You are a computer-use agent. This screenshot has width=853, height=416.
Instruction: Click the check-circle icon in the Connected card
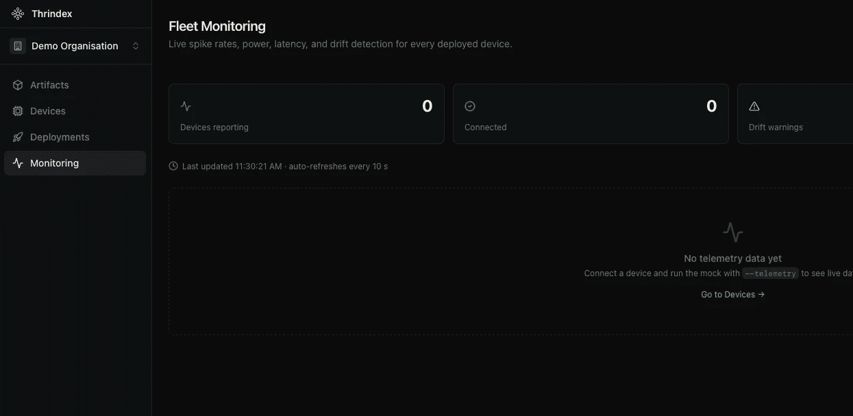470,106
